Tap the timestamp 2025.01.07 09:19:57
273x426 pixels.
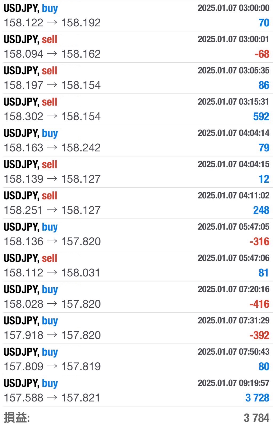point(233,383)
